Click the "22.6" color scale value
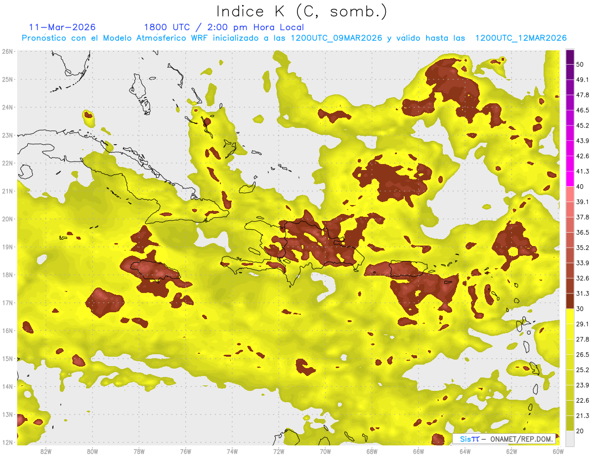The image size is (593, 458). tap(582, 401)
